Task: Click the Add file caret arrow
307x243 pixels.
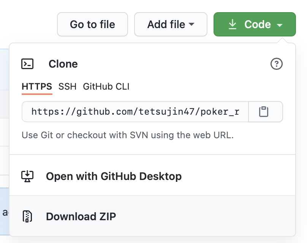Action: [191, 25]
